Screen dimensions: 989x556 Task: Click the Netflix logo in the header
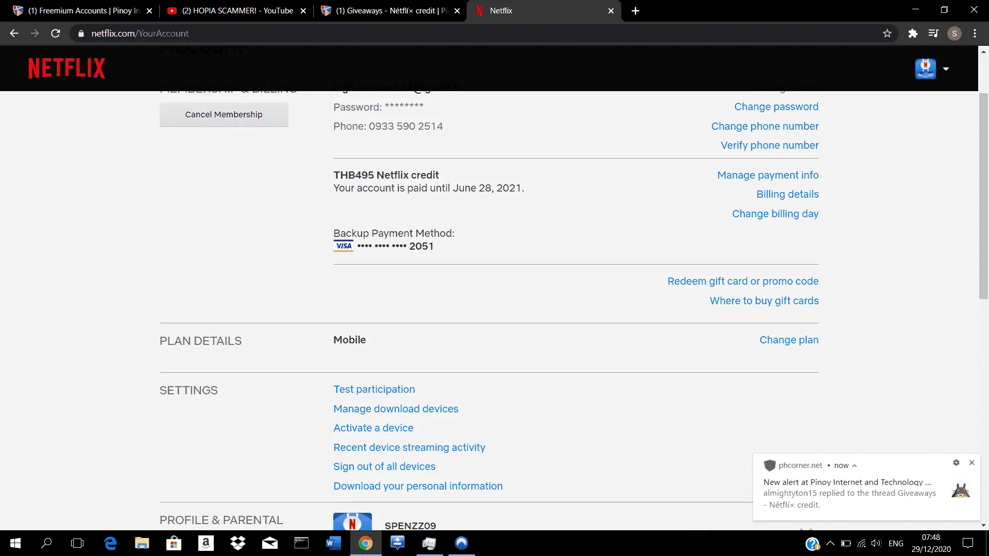click(x=66, y=68)
